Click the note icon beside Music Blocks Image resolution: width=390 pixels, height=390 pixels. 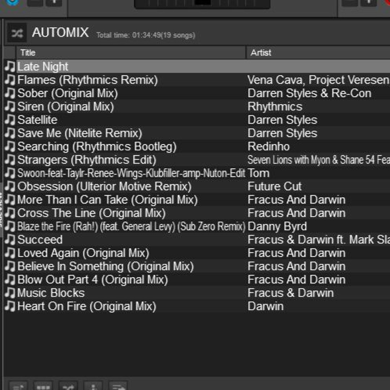[10, 293]
